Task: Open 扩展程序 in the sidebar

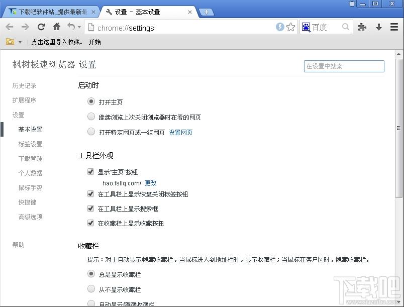Action: click(24, 100)
